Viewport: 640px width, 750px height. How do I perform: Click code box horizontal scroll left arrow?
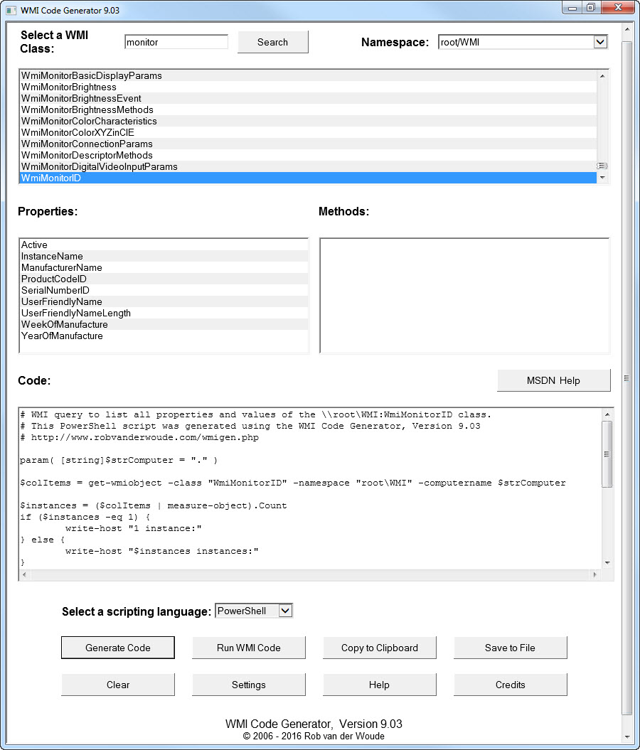[x=24, y=574]
